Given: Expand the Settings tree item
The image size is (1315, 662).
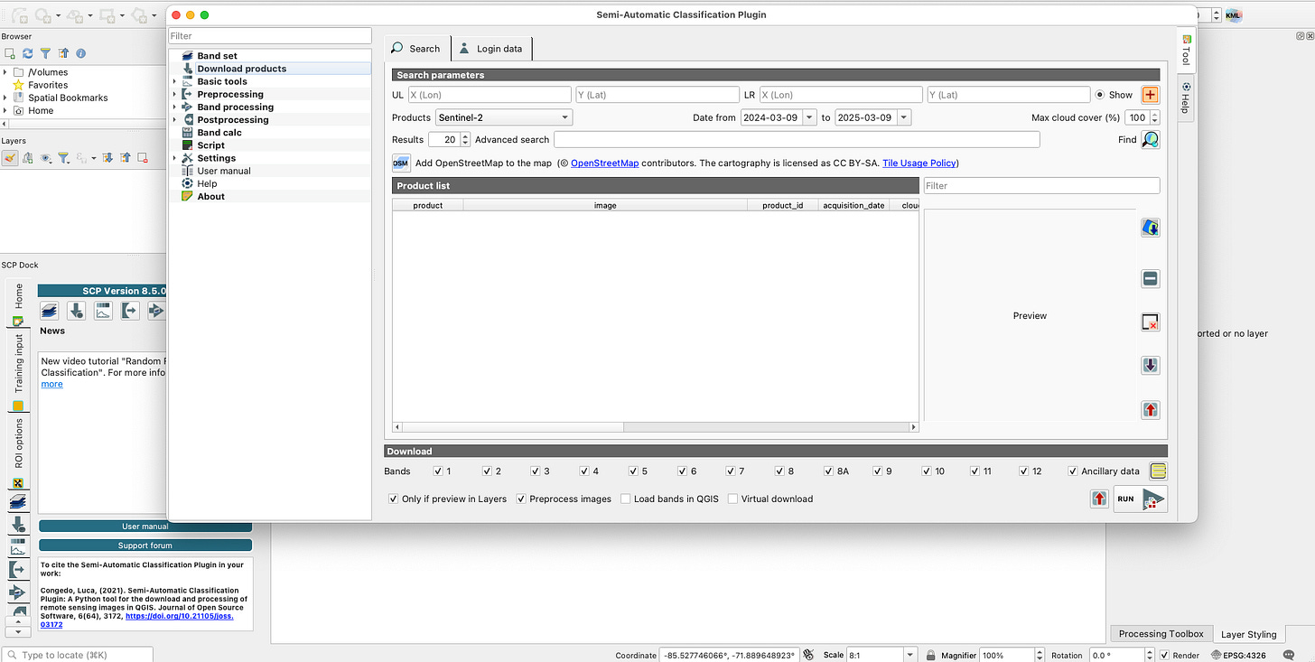Looking at the screenshot, I should coord(175,158).
